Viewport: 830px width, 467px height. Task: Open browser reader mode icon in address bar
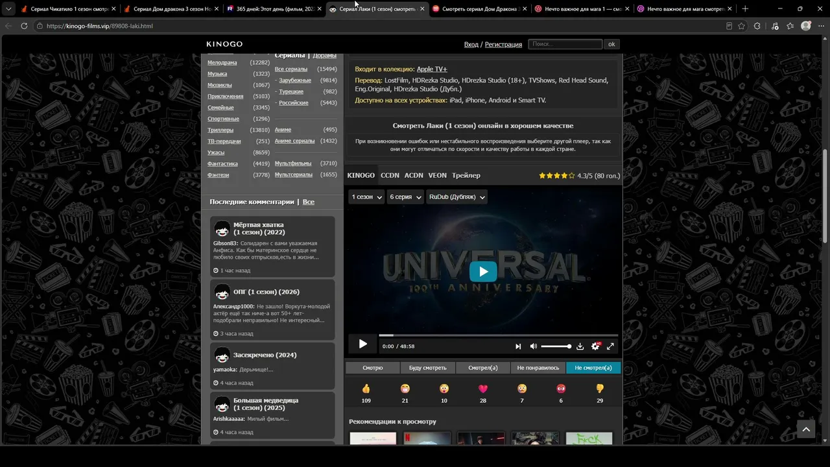(x=729, y=26)
